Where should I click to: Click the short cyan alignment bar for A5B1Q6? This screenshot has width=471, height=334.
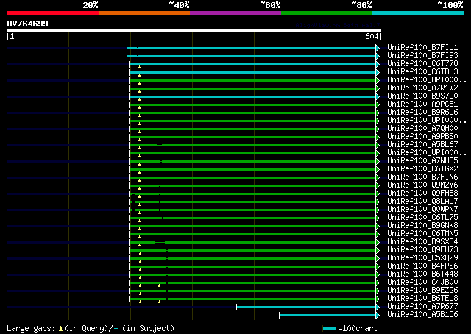pyautogui.click(x=327, y=316)
